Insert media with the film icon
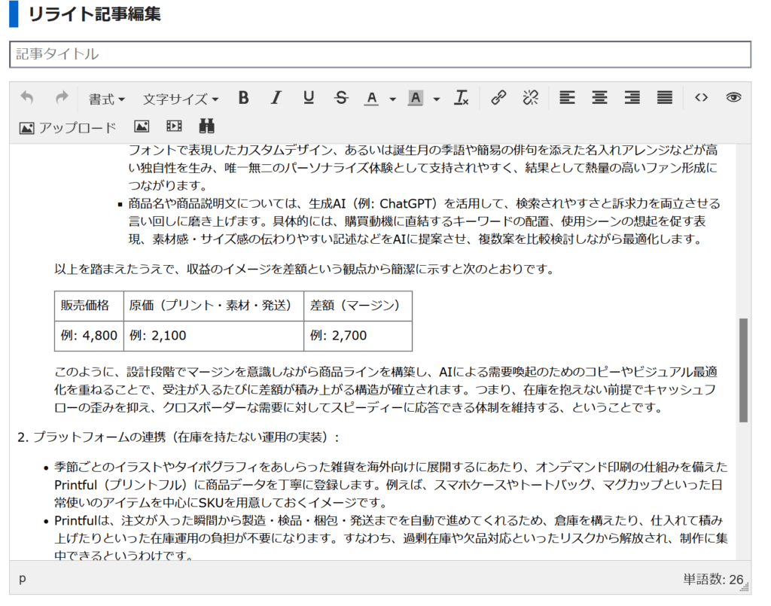This screenshot has width=771, height=606. click(174, 127)
